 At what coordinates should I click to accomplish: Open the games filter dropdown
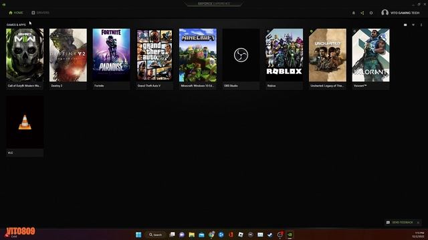pyautogui.click(x=413, y=25)
